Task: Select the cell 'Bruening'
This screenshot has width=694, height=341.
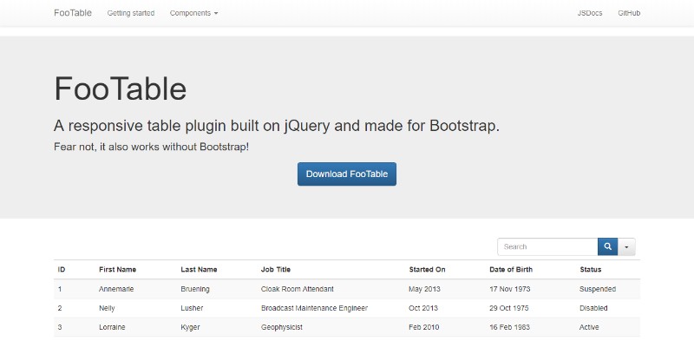Action: coord(195,289)
